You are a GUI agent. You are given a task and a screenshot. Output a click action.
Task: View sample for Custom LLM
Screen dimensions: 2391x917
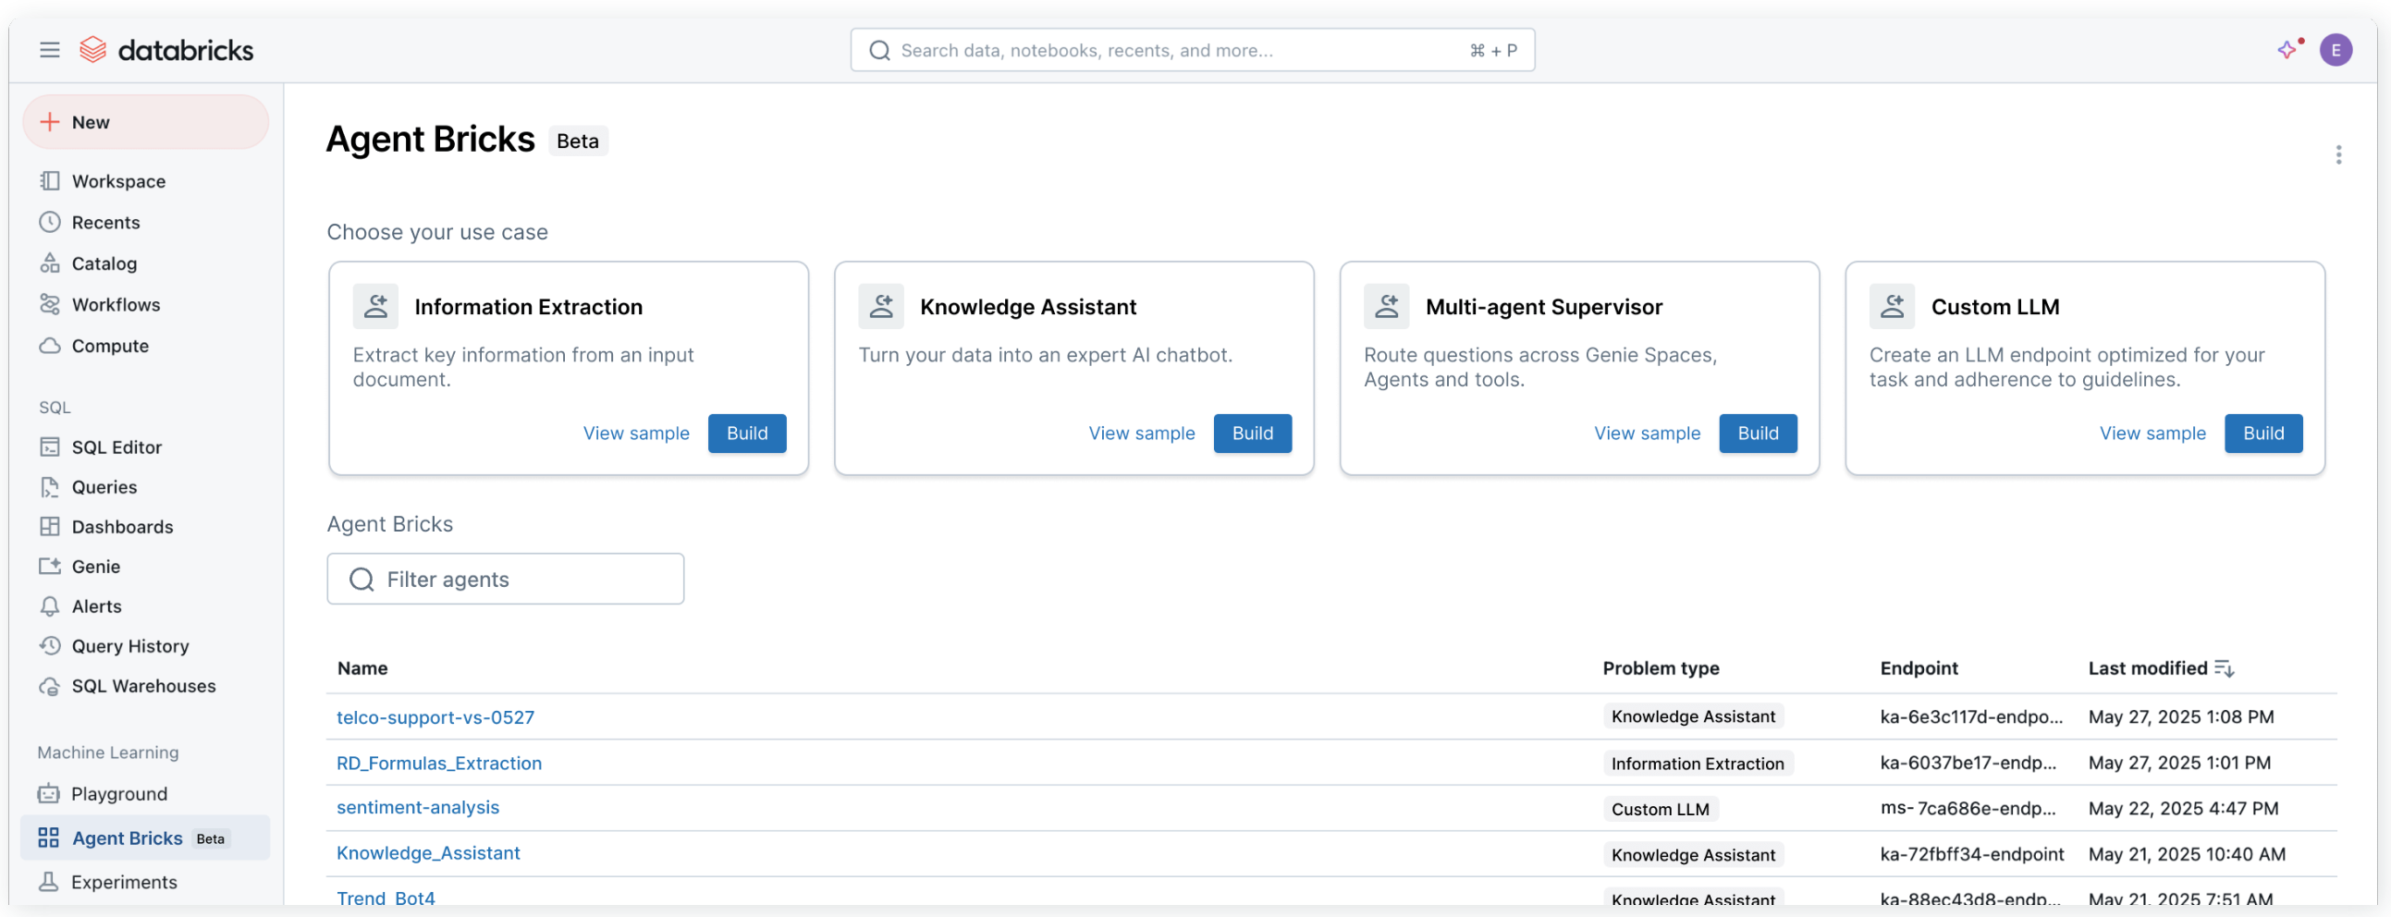pos(2152,434)
